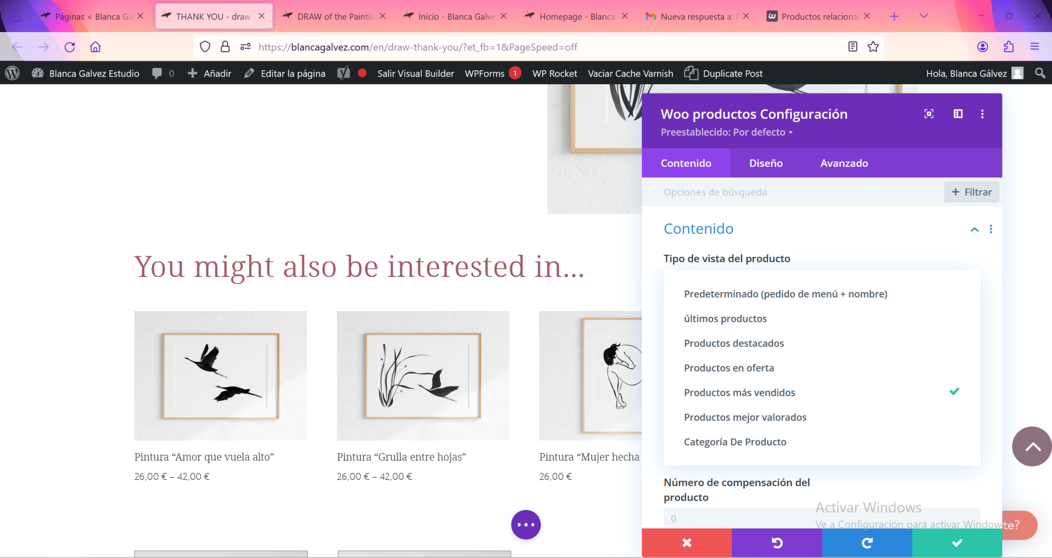Open the Firefox application menu
1052x558 pixels.
click(1034, 47)
